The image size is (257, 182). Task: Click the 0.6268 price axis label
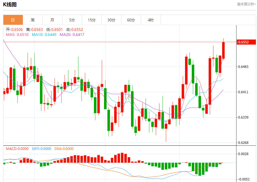point(243,143)
